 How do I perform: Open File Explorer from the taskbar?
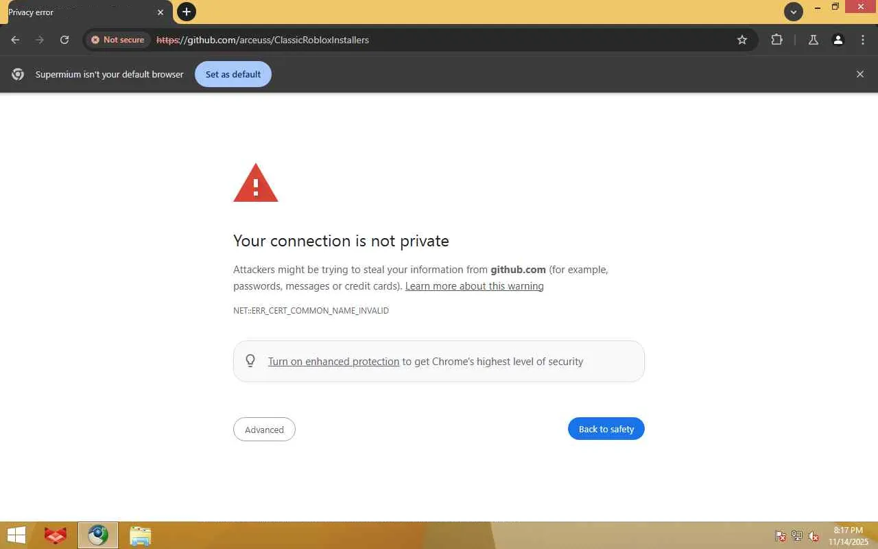140,535
